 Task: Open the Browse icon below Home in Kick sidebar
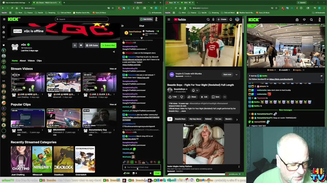(x=4, y=32)
